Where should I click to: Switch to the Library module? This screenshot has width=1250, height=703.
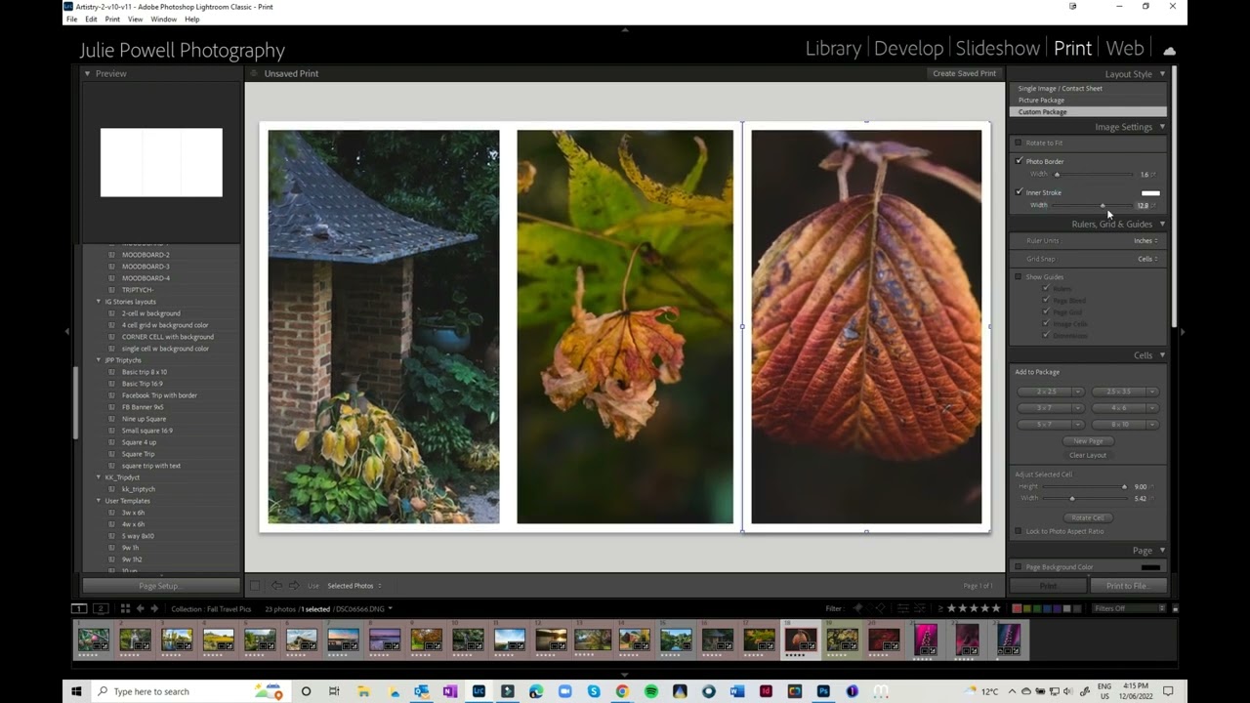[x=833, y=49]
